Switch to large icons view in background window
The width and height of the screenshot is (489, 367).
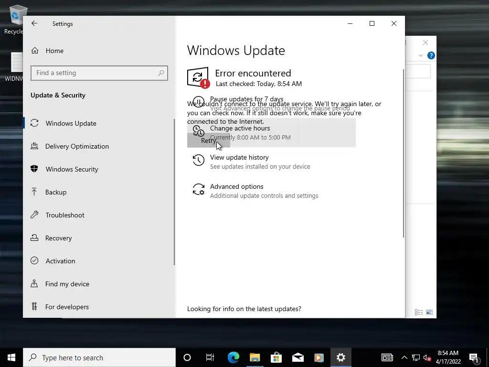click(429, 312)
